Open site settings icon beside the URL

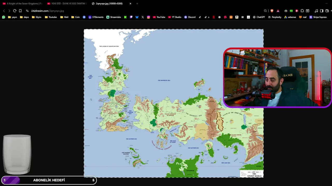tap(27, 11)
